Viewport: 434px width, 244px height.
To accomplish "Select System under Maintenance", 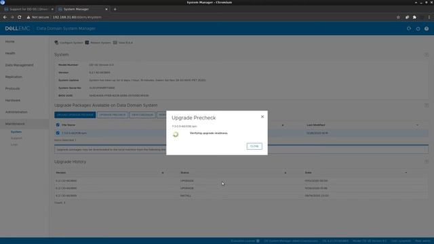I will 16,131.
